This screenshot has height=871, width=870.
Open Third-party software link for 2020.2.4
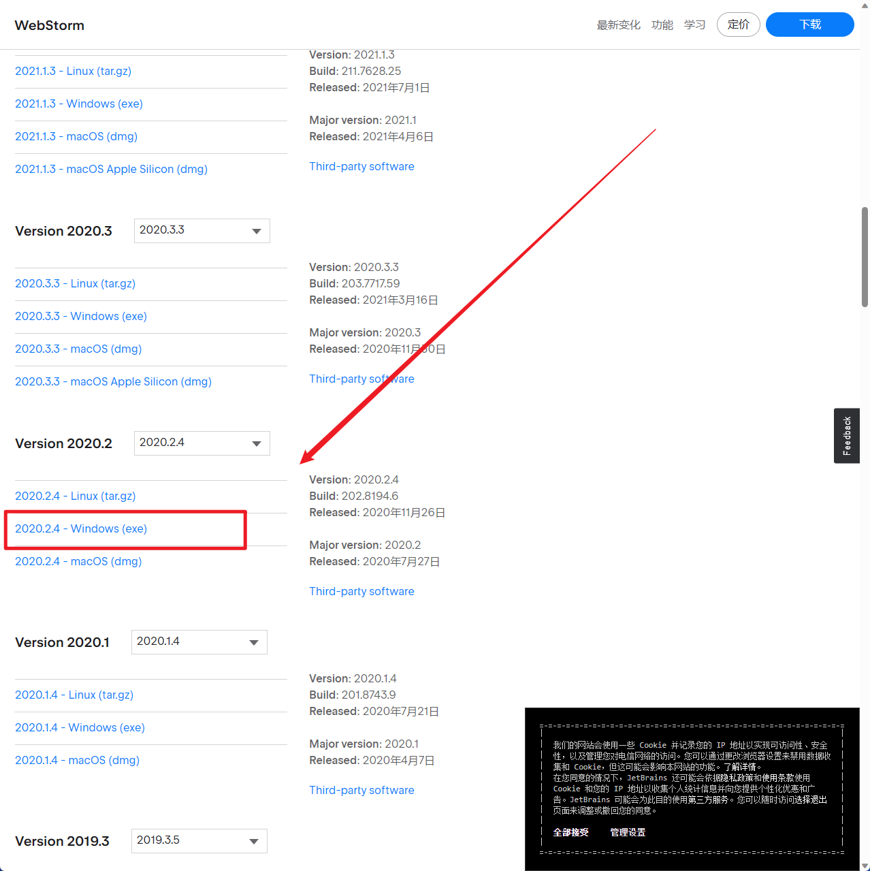361,592
